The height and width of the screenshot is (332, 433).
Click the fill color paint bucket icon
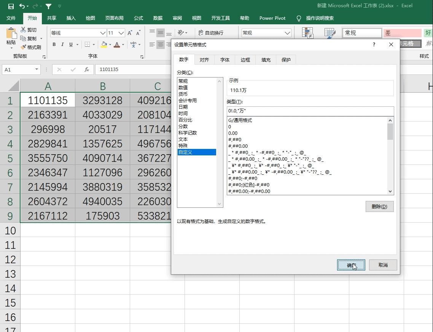[104, 45]
